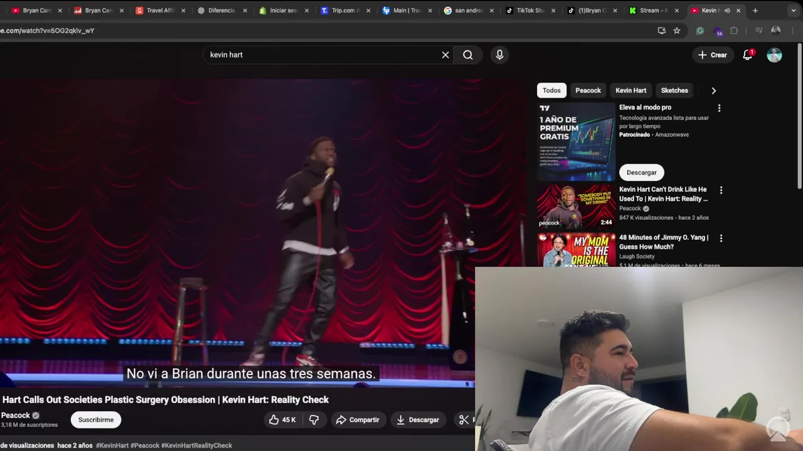
Task: Select the Sketches filter chip
Action: (674, 91)
